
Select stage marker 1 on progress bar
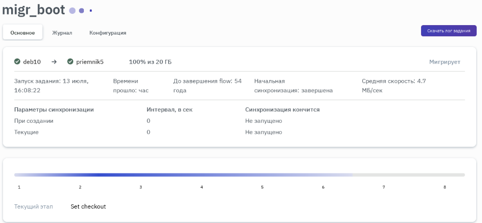click(x=19, y=187)
